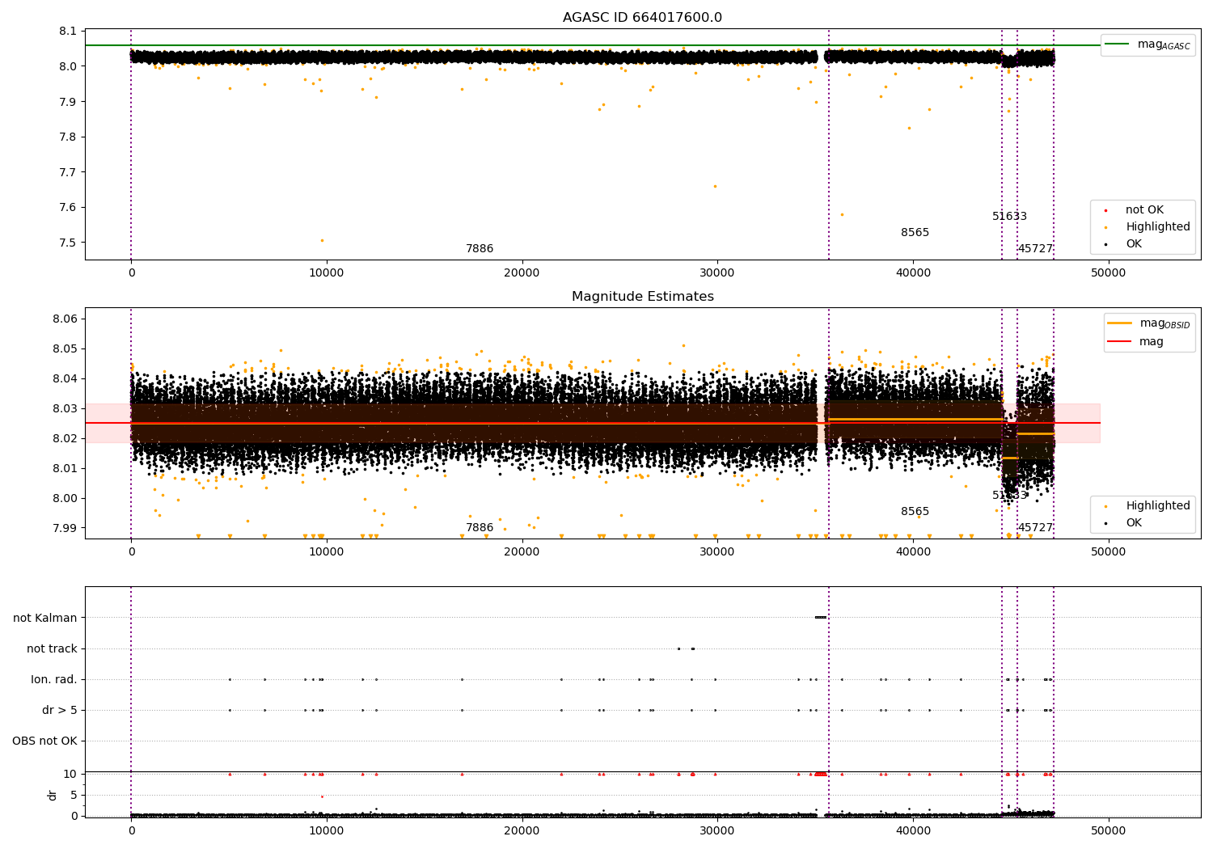Click the '7.99' tick on the middle y-axis
The width and height of the screenshot is (1213, 849).
(x=66, y=528)
